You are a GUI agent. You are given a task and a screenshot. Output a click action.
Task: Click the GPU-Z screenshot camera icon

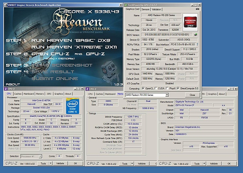(198, 9)
